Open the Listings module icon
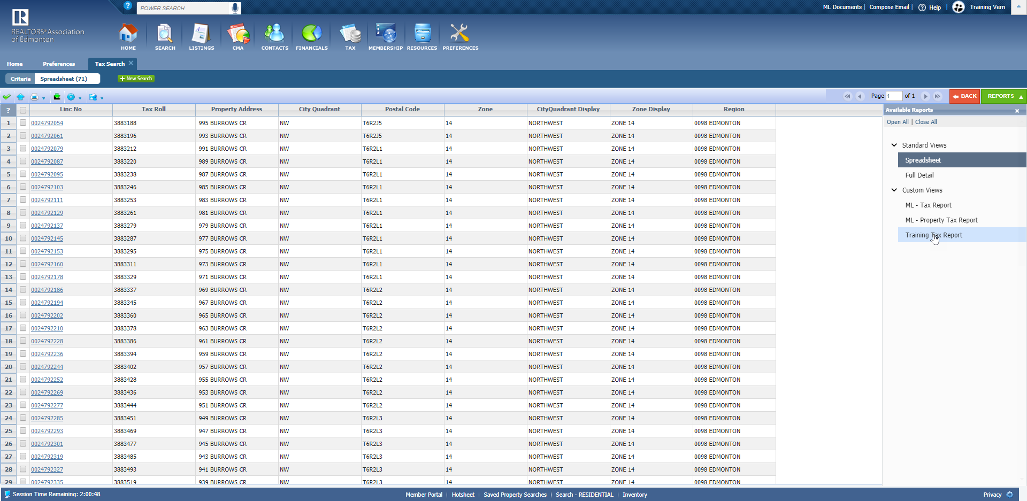This screenshot has height=501, width=1027. click(201, 34)
